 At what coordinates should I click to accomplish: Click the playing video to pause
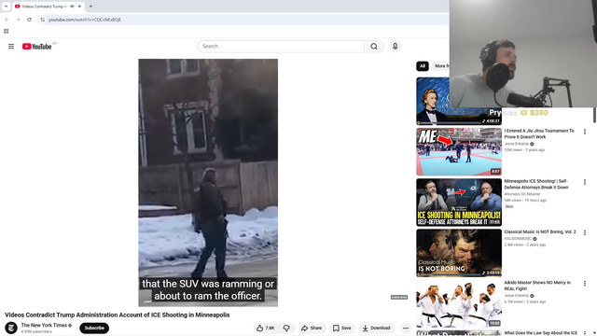[208, 183]
